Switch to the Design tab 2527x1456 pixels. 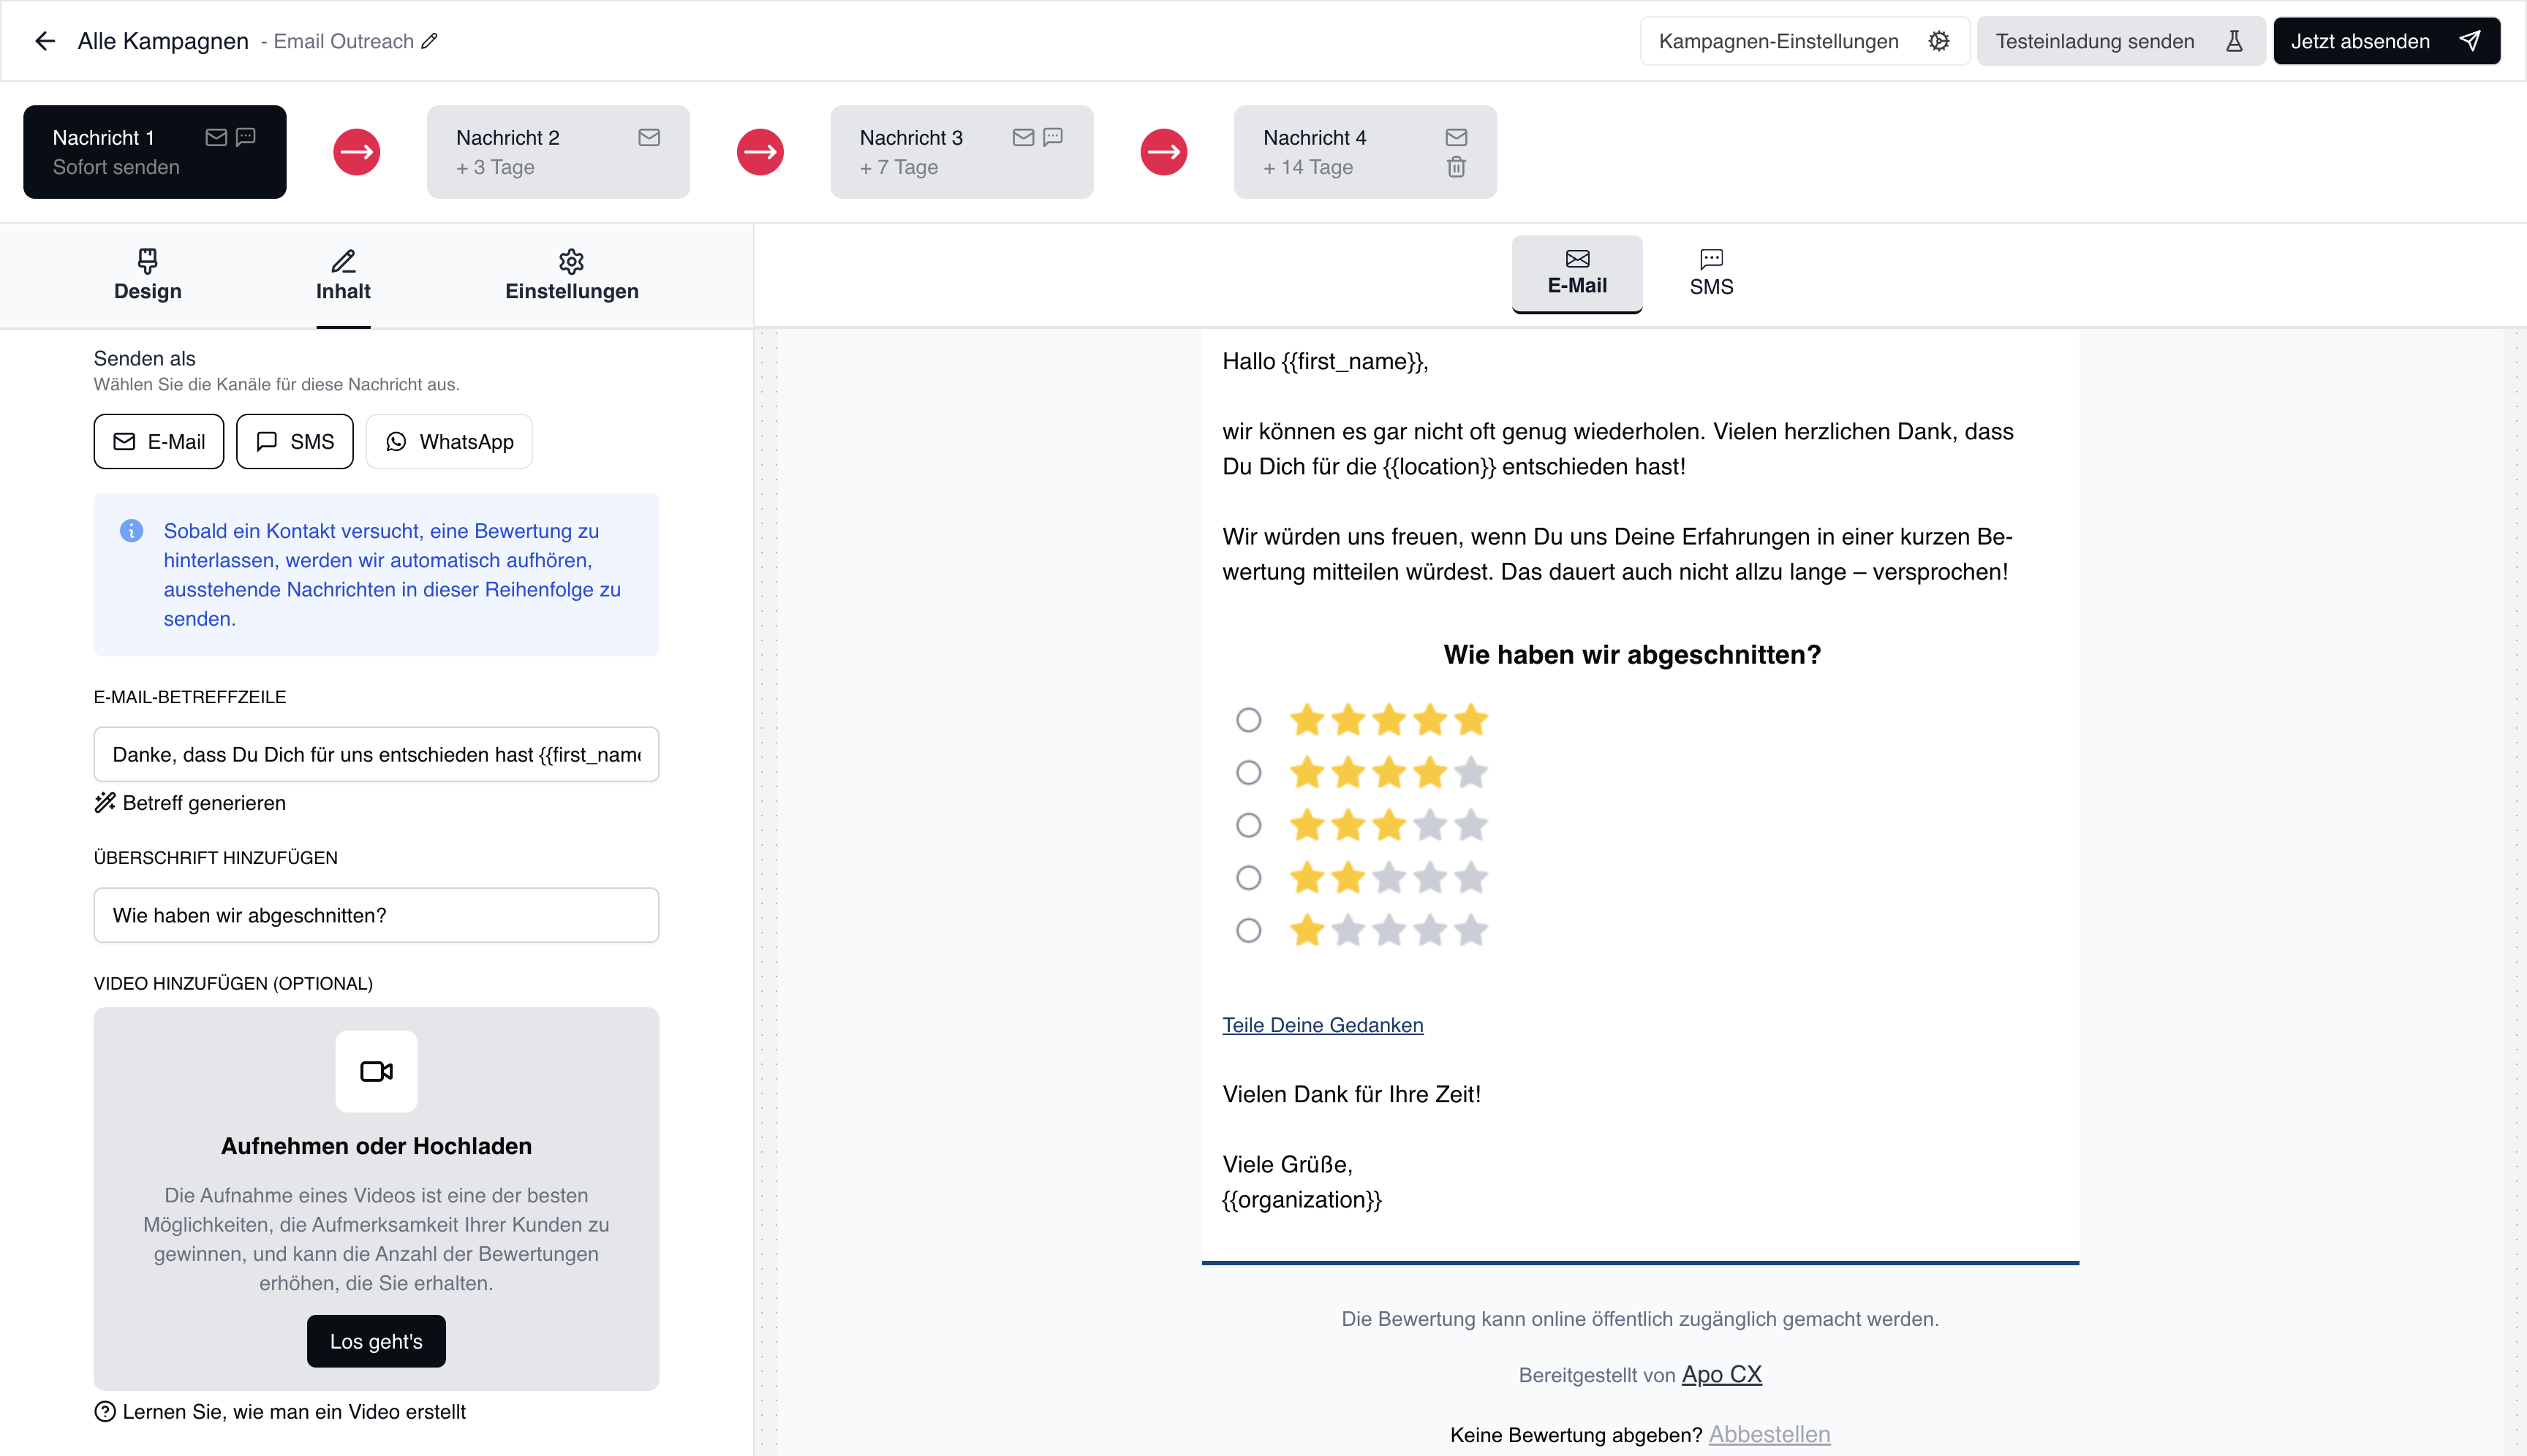pyautogui.click(x=147, y=275)
